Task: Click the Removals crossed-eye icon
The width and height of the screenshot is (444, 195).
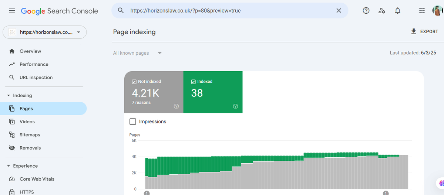Action: coord(12,148)
